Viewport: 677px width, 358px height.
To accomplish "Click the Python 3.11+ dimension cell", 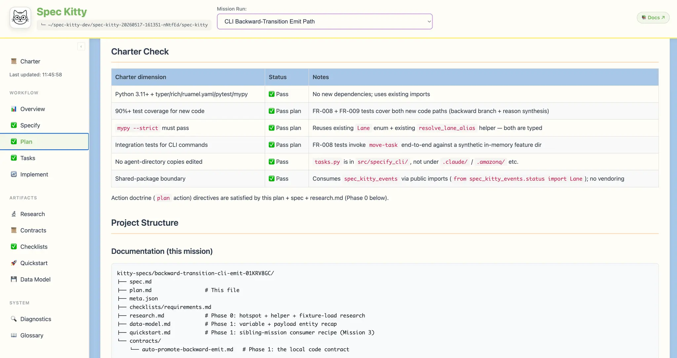I will pos(188,94).
